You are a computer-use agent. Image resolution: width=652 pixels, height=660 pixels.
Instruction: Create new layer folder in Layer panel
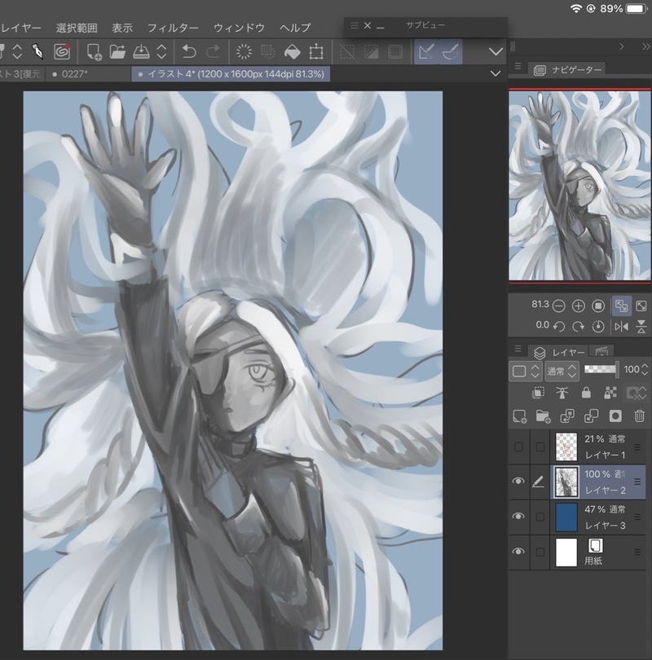[x=543, y=416]
